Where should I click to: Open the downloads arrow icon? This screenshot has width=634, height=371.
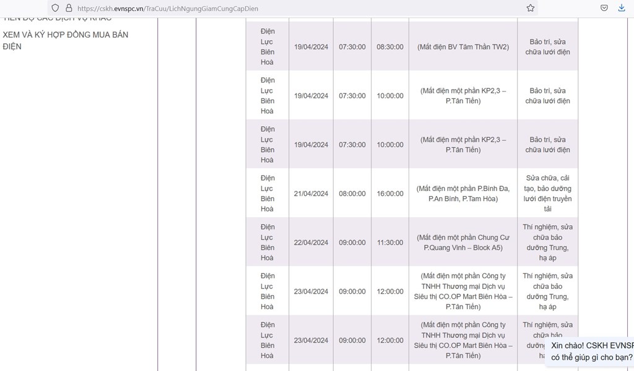click(622, 8)
